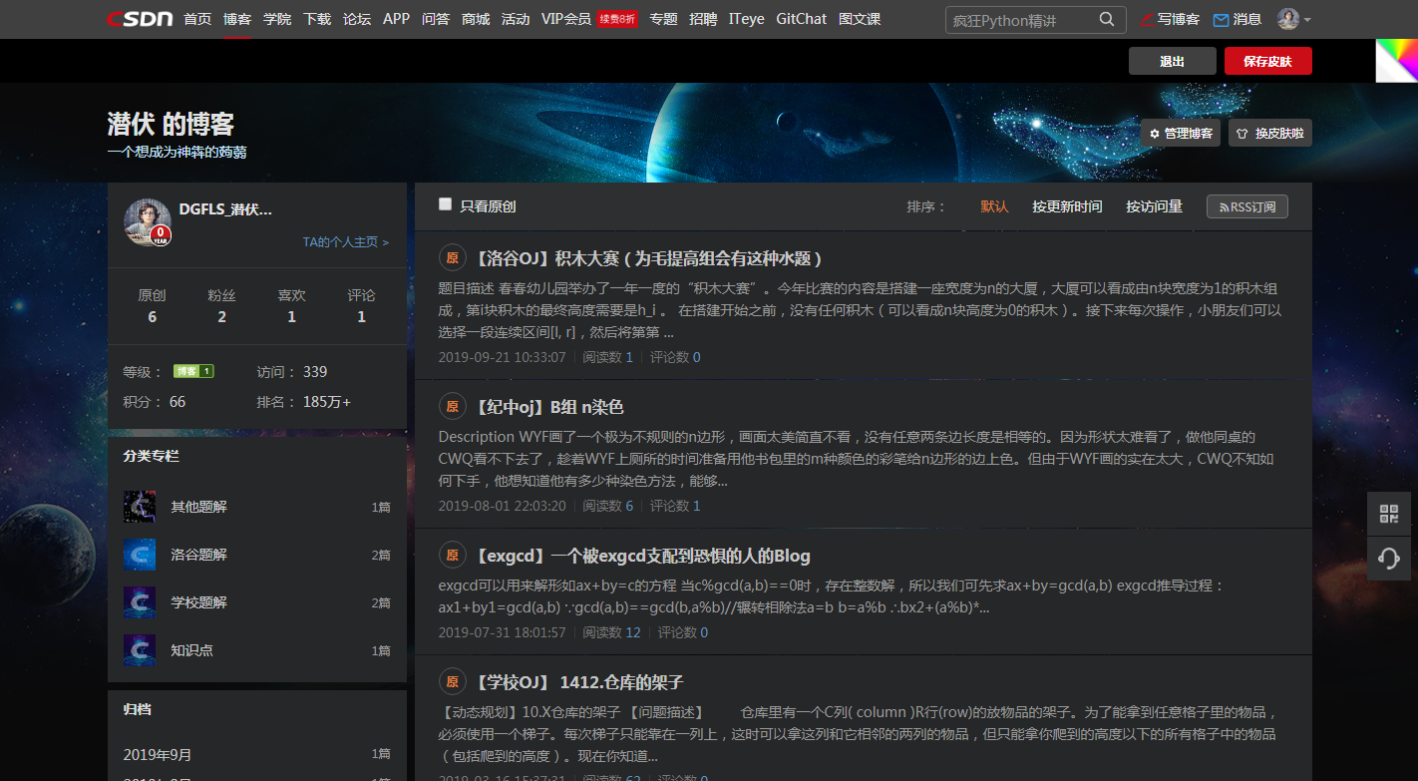Open 其他题解 category link
This screenshot has height=781, width=1418.
(199, 507)
